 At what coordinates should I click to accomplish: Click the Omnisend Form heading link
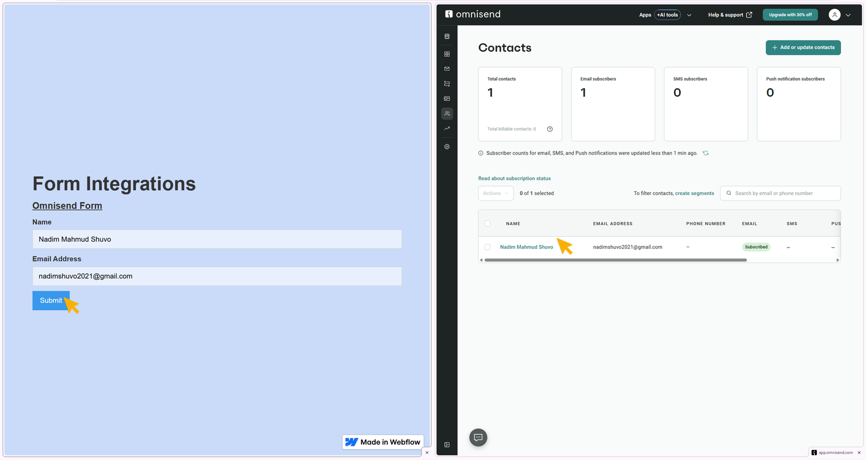pos(67,206)
